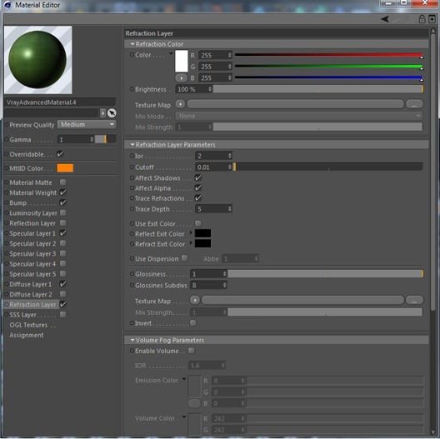Click the VrayAdvancedMaterial.4 name field

tap(60, 102)
